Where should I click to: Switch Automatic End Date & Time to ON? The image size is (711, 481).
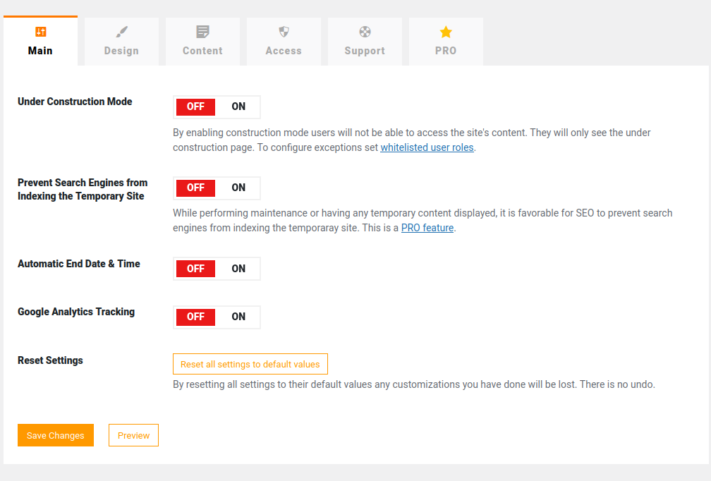(238, 269)
